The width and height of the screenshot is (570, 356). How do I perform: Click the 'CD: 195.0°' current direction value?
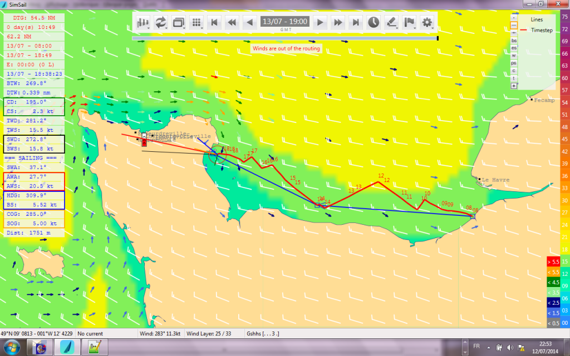(34, 102)
